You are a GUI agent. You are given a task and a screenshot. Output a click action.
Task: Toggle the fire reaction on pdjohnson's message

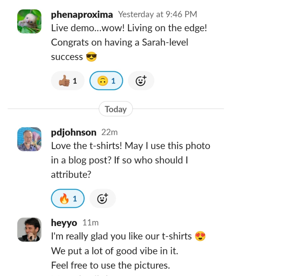click(68, 198)
